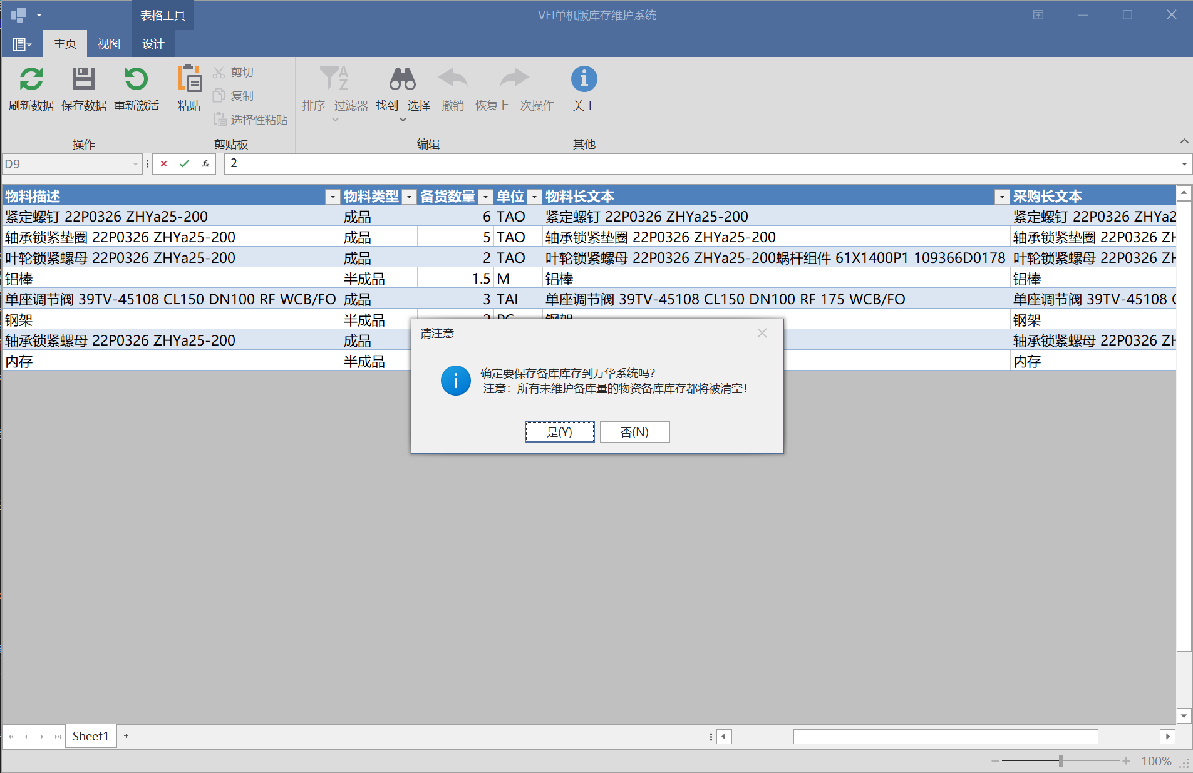Open the 物料类型 column filter dropdown
This screenshot has width=1193, height=773.
click(409, 197)
